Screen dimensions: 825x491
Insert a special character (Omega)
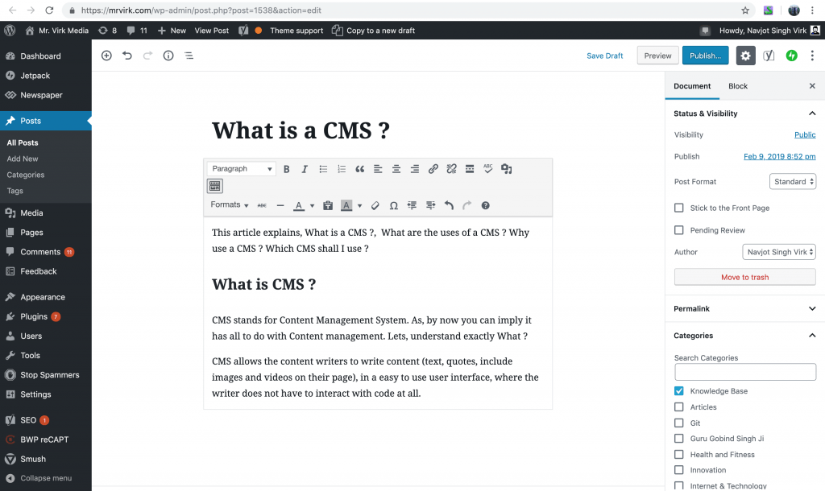click(x=393, y=205)
